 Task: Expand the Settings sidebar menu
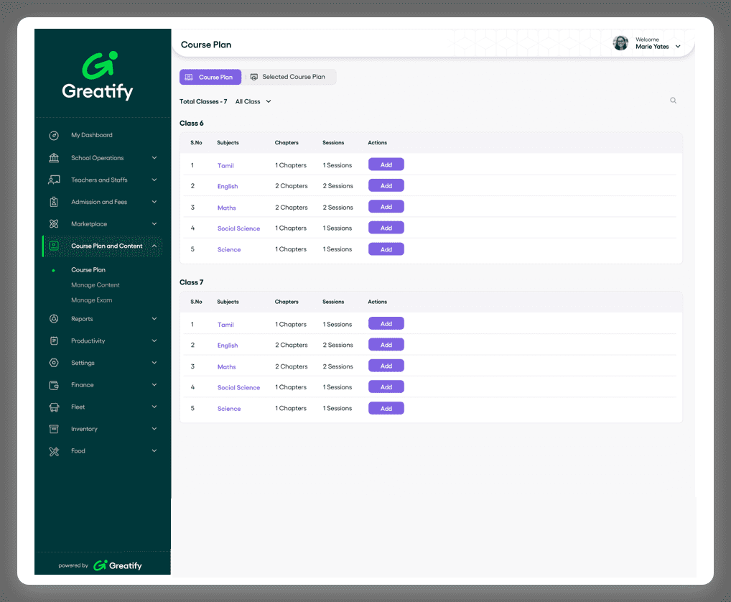(154, 363)
